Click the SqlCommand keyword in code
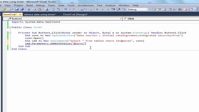 tap(59, 41)
